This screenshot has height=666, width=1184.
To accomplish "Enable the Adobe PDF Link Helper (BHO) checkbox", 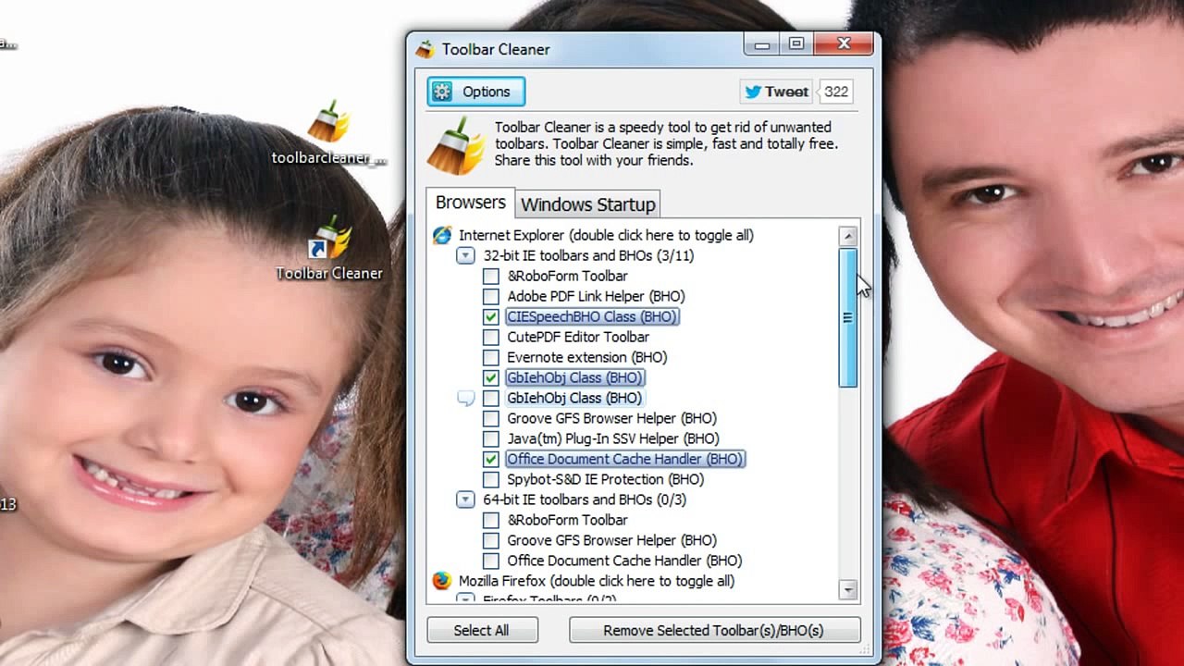I will point(491,296).
